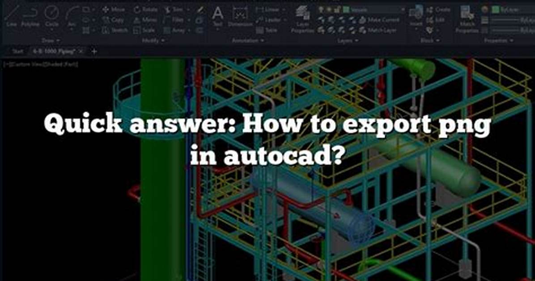Click Create block button

click(438, 9)
